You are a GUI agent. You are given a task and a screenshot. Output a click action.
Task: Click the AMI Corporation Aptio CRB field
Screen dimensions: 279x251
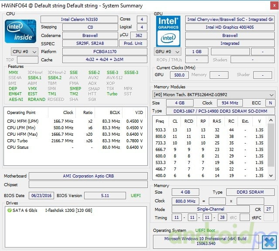click(88, 176)
